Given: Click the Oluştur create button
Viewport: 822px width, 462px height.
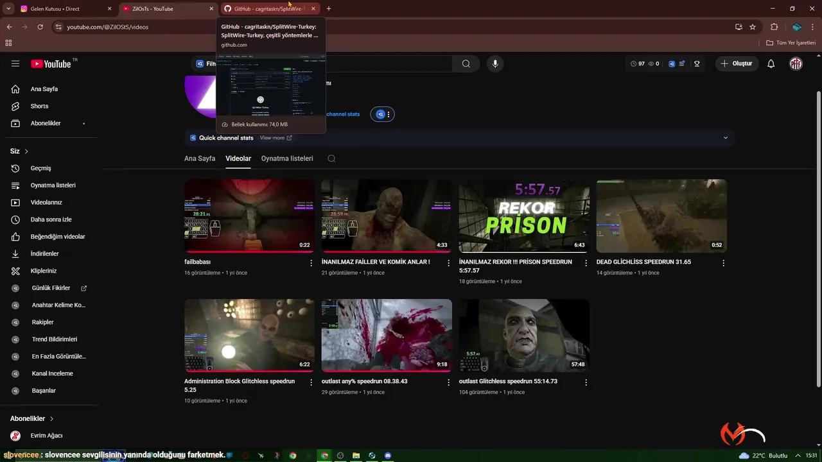Looking at the screenshot, I should tap(737, 64).
